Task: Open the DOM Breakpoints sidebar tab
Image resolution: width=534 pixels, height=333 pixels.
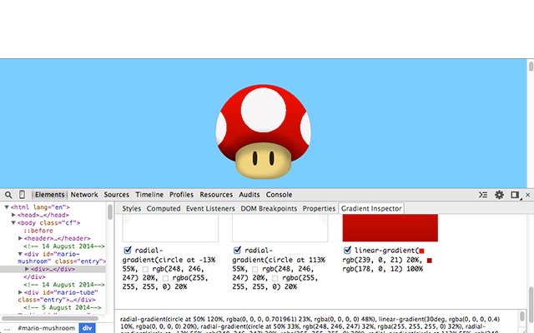Action: tap(269, 209)
